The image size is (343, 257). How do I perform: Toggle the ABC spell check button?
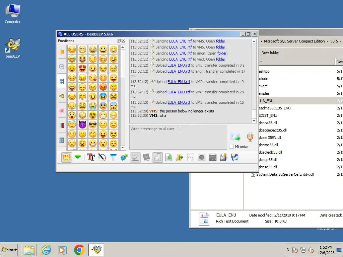[135, 157]
